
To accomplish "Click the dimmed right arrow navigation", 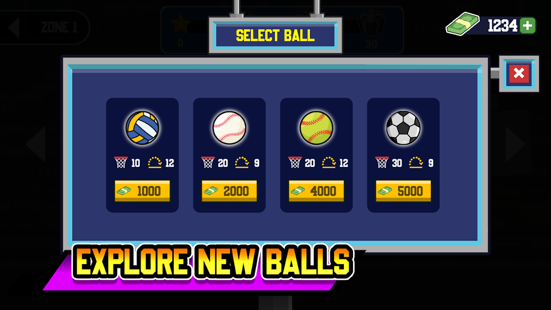I will pos(515,144).
